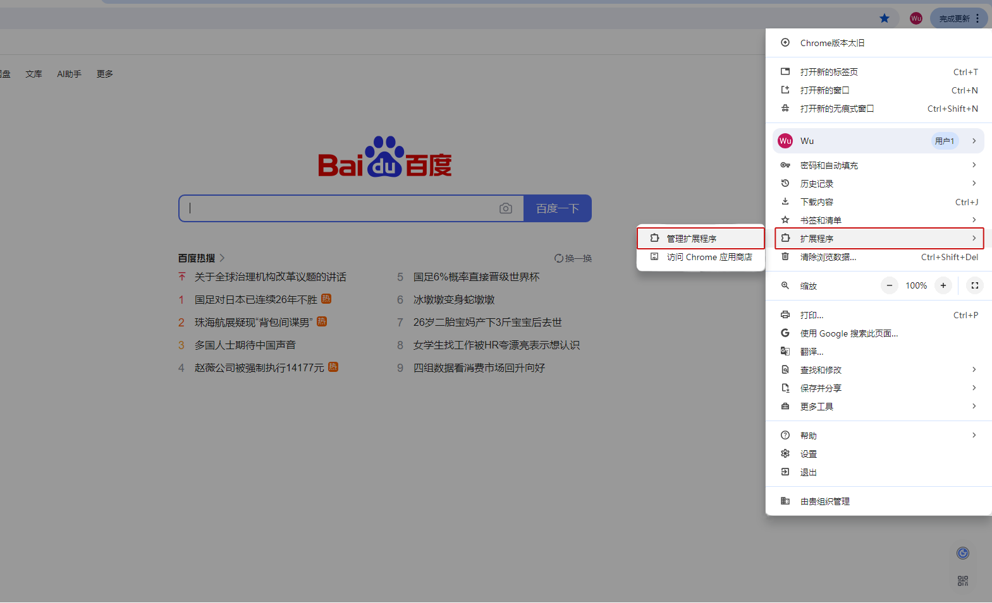Click the fullscreen icon in zoom row
Viewport: 992px width, 603px height.
975,285
